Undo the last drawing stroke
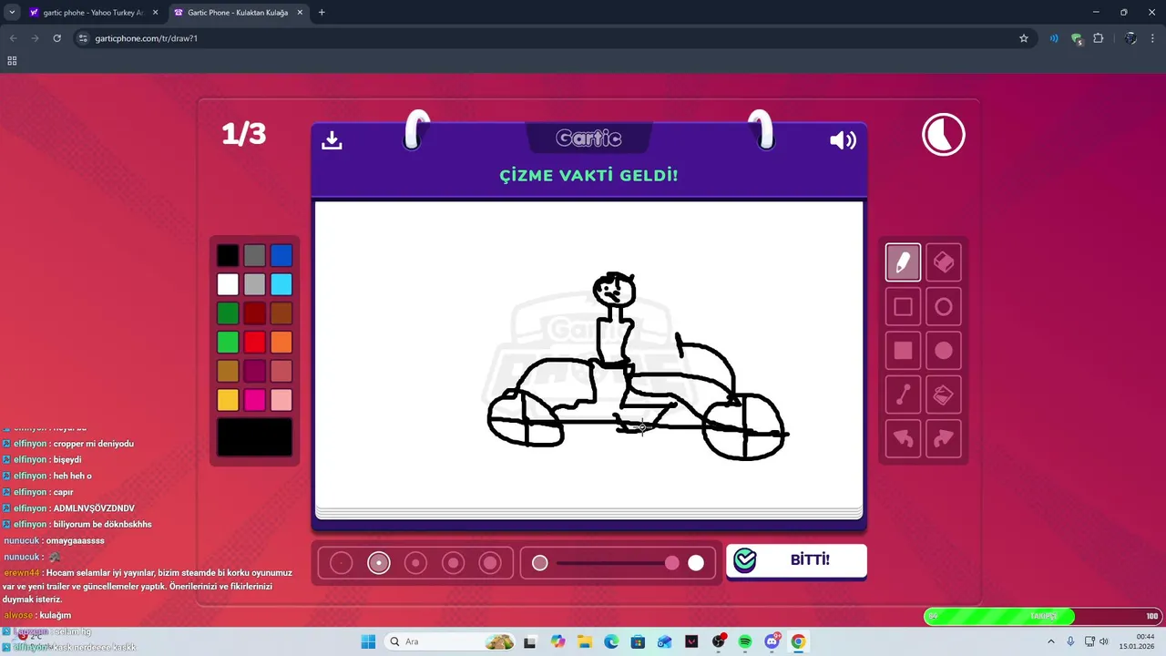This screenshot has height=656, width=1166. coord(903,438)
